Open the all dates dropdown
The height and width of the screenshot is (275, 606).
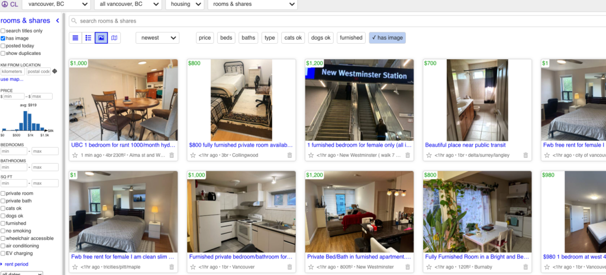click(x=22, y=273)
